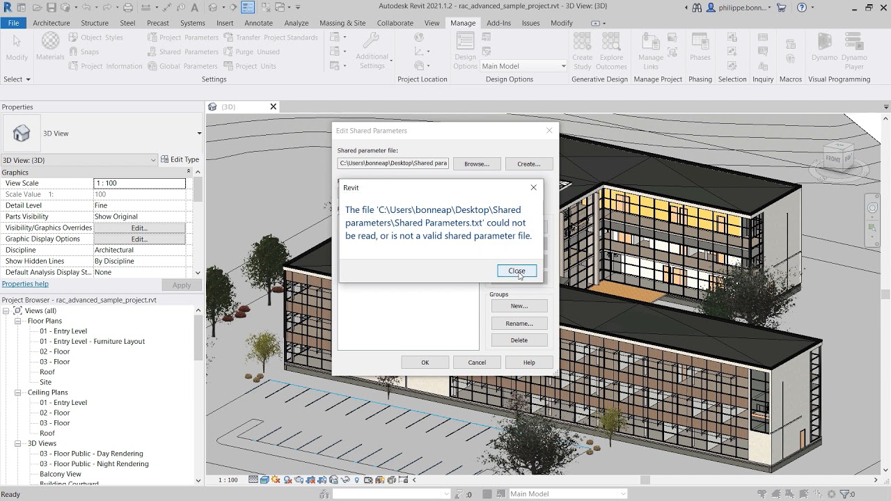Screen dimensions: 891x501
Task: Collapse the Graphics properties section
Action: (x=189, y=172)
